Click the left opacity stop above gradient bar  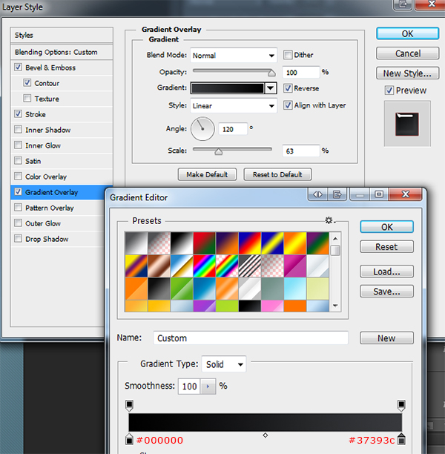(x=129, y=405)
